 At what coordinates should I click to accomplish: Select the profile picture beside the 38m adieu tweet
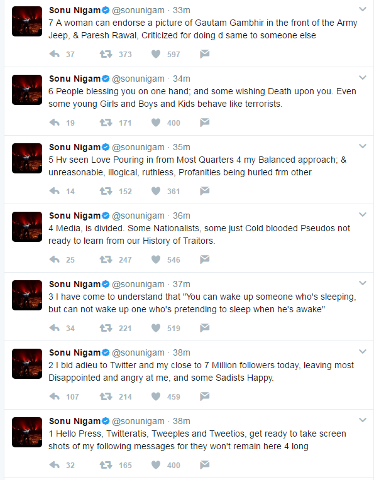click(27, 364)
